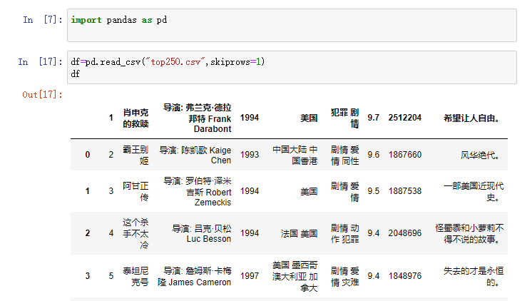Click the movie title 这个杀手不太冷
The image size is (532, 301).
click(x=135, y=233)
